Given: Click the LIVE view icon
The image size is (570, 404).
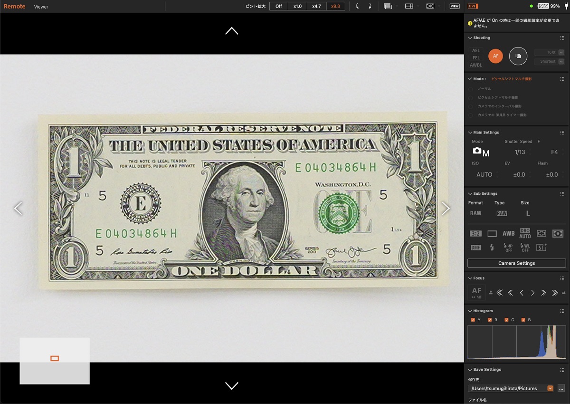Looking at the screenshot, I should 473,6.
